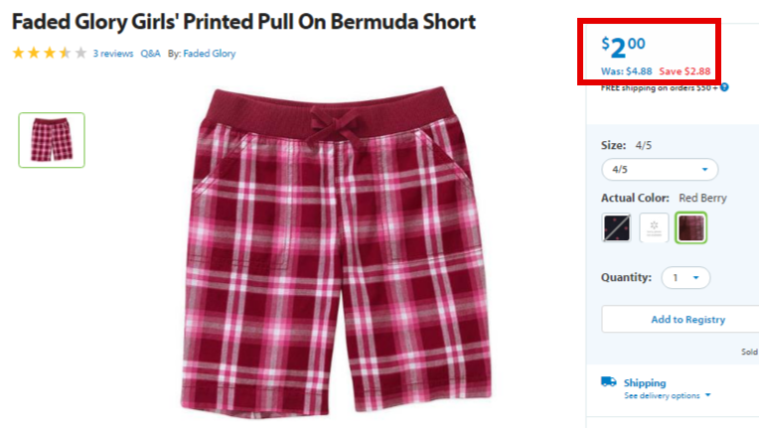Screen dimensions: 759x428
Task: Click the size dropdown arrow icon
Action: point(704,169)
